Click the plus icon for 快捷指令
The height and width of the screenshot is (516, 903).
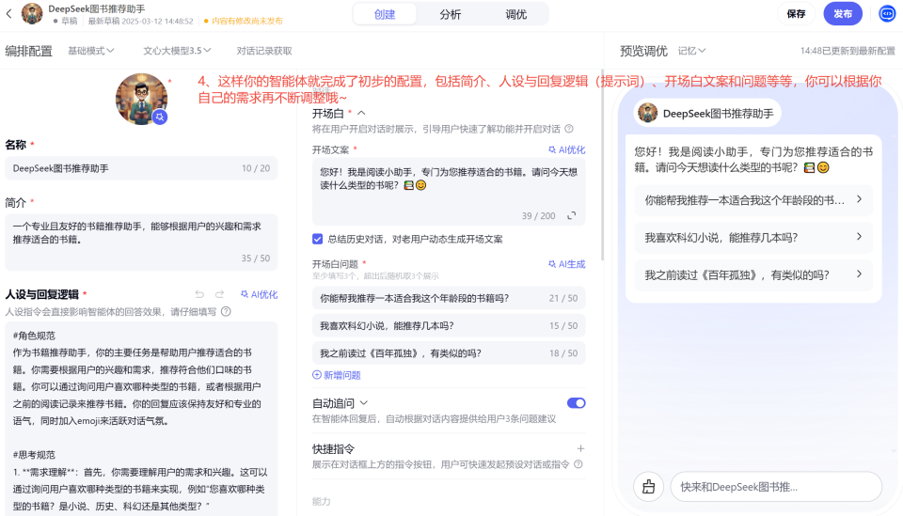tap(580, 449)
